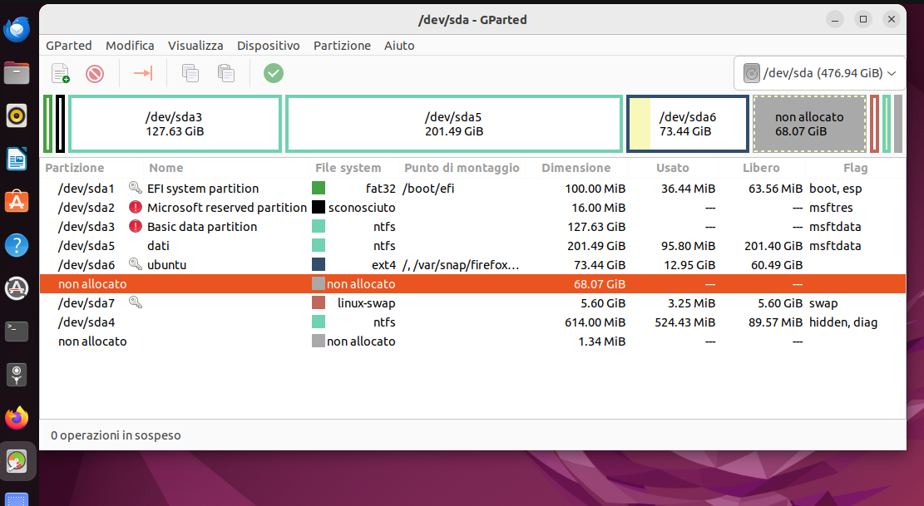The height and width of the screenshot is (506, 924).
Task: Select the /dev/sda2 partition row
Action: click(472, 207)
